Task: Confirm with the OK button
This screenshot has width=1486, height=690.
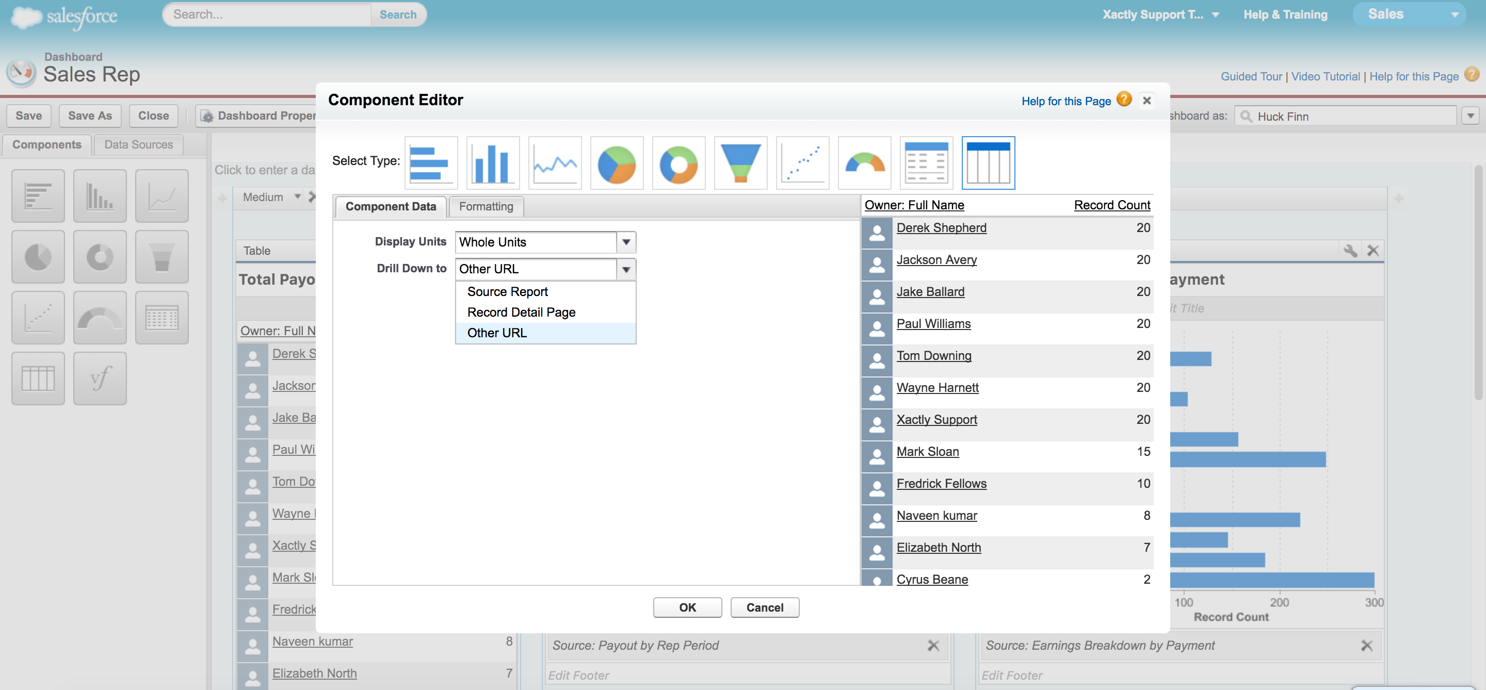Action: 687,607
